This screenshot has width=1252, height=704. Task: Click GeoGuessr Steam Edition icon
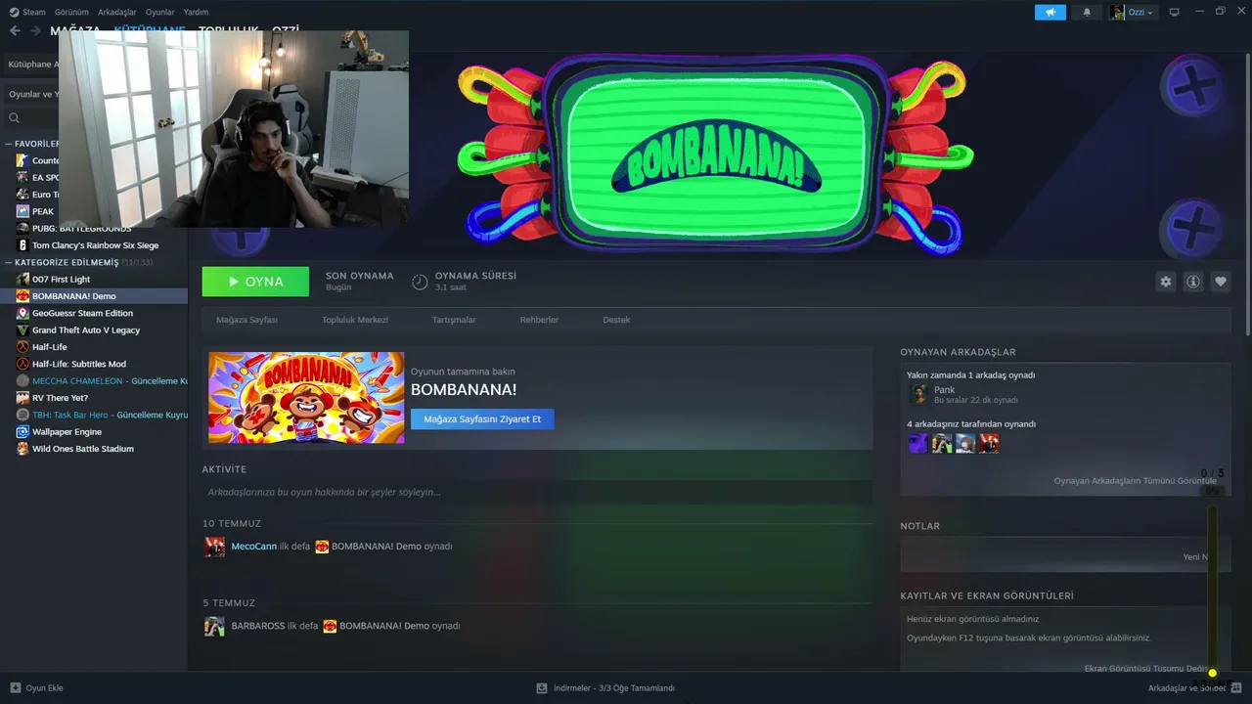point(22,313)
